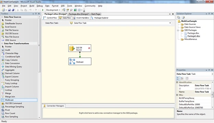Click the Name property value field
Viewport: 214px width, 123px height.
[x=203, y=92]
